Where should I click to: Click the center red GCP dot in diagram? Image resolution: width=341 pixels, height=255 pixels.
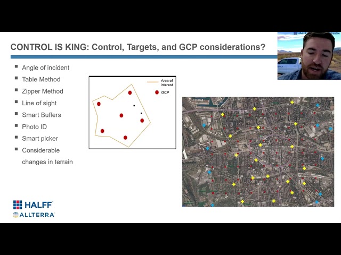pos(121,115)
